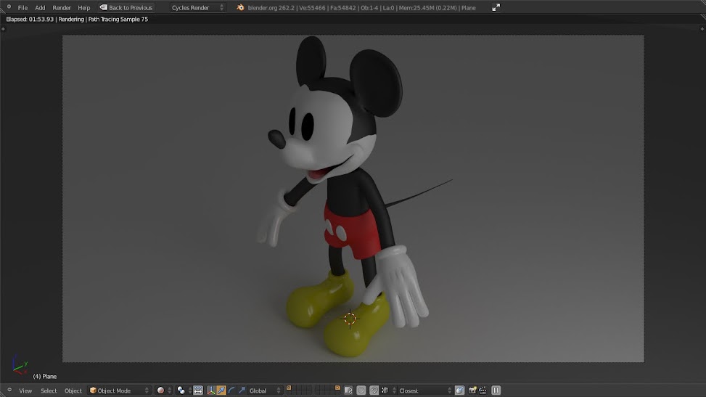706x397 pixels.
Task: Toggle the 3D manipulator axis widget button
Action: point(211,390)
